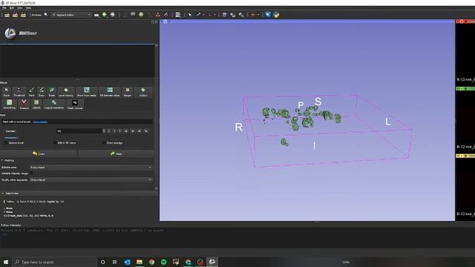Click the Load DICOM toolbar icon
Image resolution: width=475 pixels, height=267 pixels.
coord(15,15)
